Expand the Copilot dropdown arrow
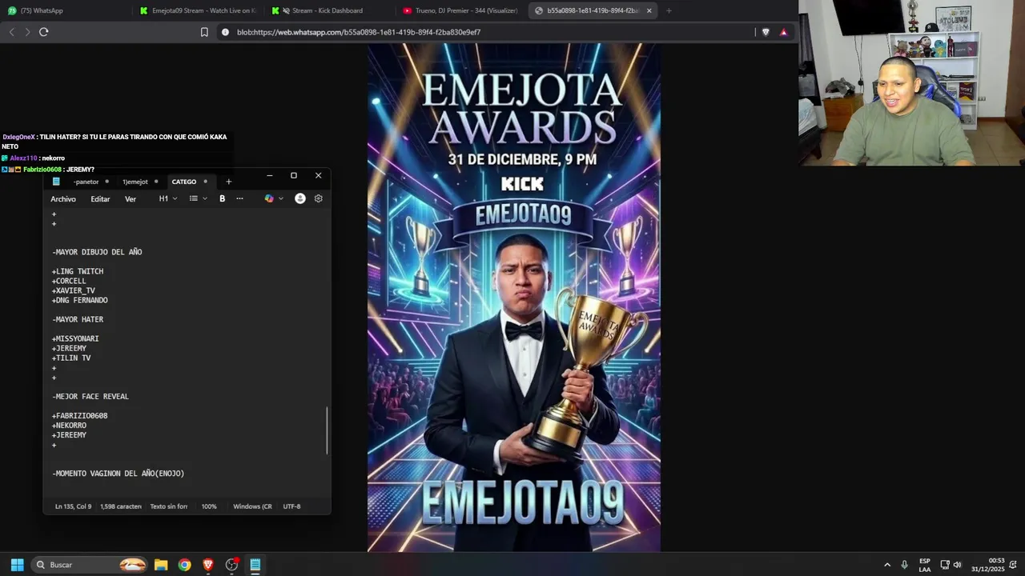Screen dimensions: 1025x576 [x=280, y=198]
